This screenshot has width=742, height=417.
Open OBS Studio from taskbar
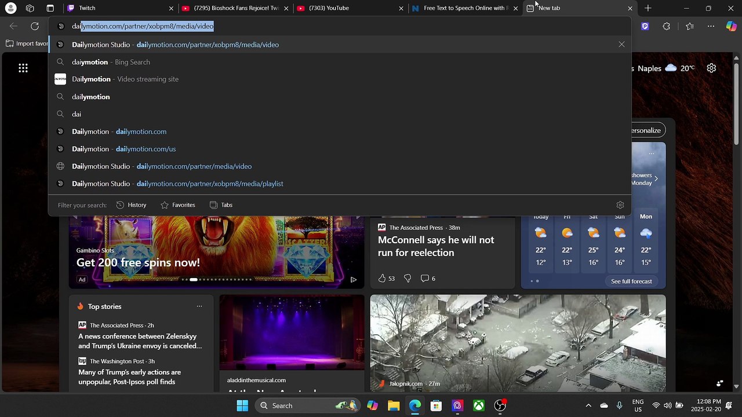[x=500, y=405]
